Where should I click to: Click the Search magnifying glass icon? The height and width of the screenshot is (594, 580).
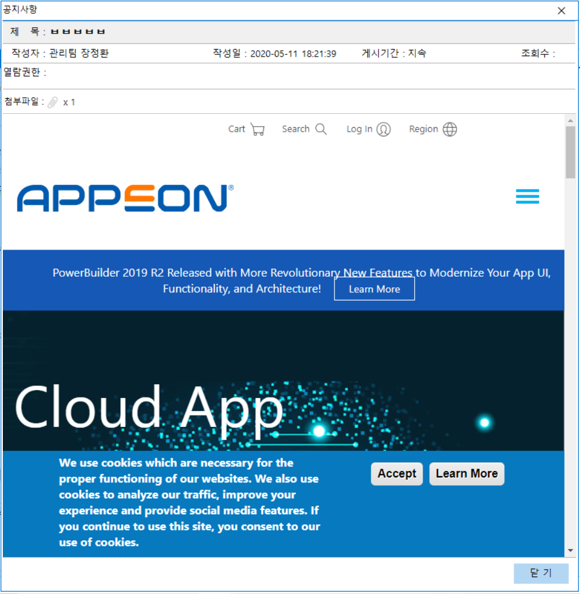[321, 129]
